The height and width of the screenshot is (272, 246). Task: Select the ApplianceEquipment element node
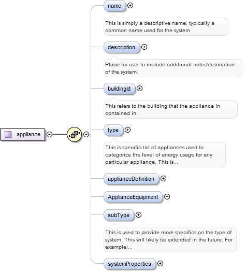tap(133, 197)
